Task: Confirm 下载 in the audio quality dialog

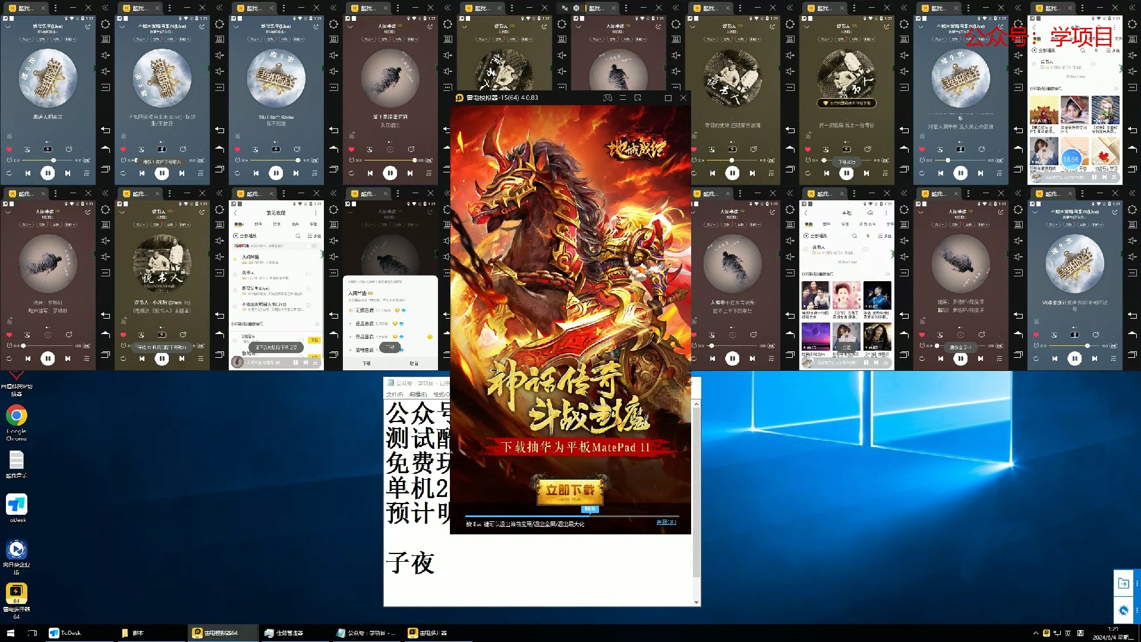Action: click(x=367, y=363)
